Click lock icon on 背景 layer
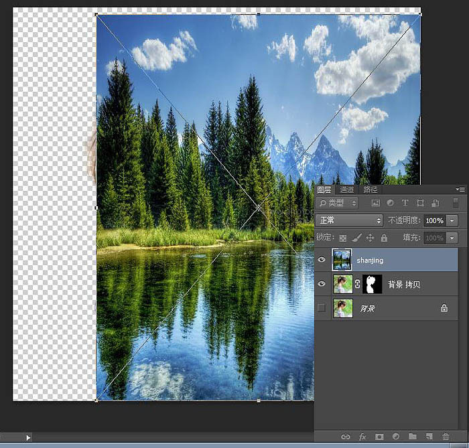This screenshot has width=469, height=448. [444, 308]
